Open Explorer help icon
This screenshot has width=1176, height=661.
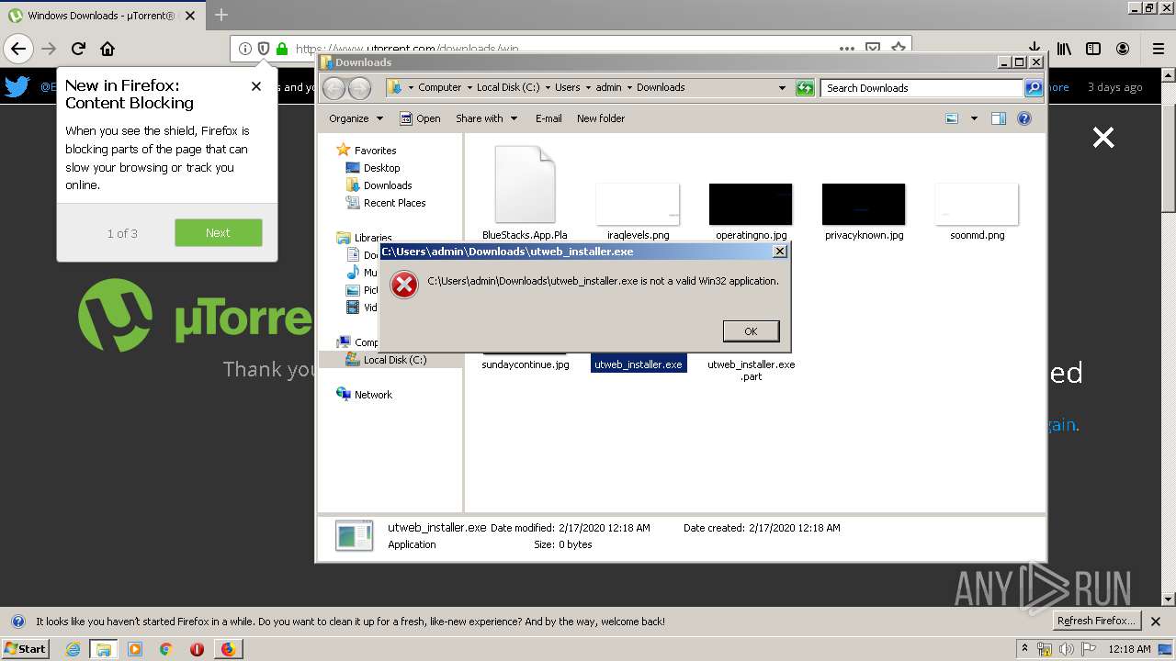point(1024,118)
